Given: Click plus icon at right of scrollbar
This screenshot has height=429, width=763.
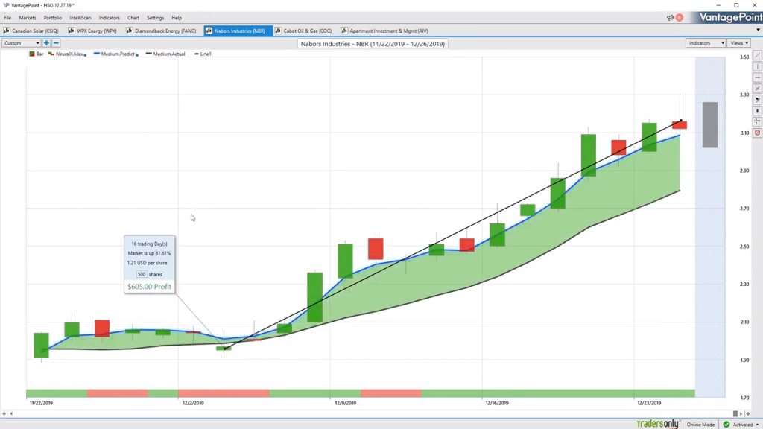Looking at the screenshot, I should pos(748,413).
